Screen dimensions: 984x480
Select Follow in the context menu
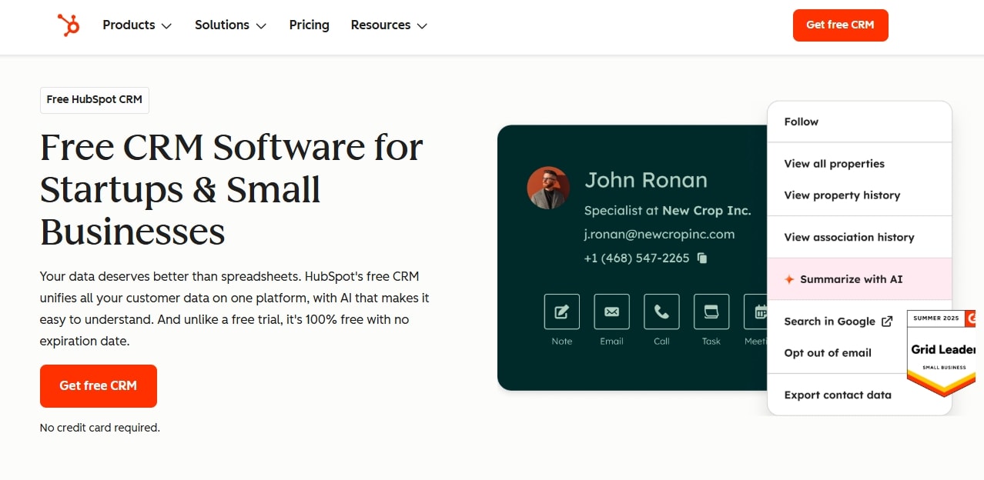tap(860, 122)
